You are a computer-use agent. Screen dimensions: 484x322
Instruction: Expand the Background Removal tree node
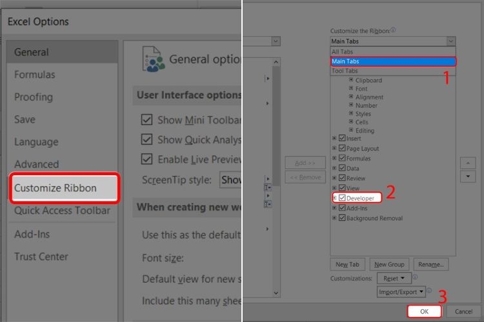(x=334, y=218)
